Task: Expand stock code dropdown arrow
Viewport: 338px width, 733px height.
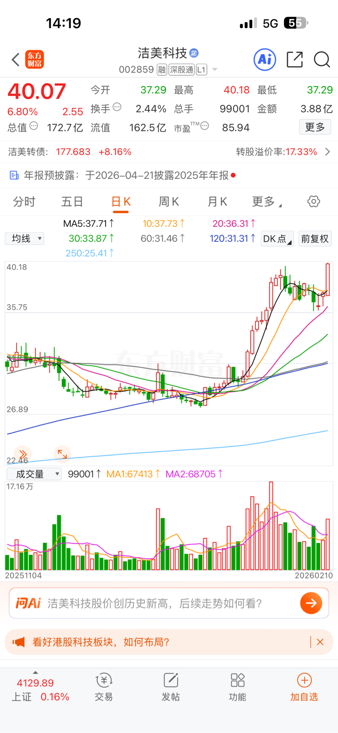Action: click(x=215, y=70)
